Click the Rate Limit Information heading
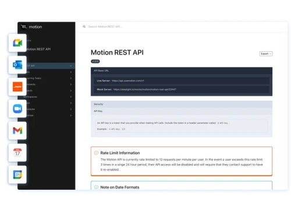291x218 pixels. click(x=120, y=153)
